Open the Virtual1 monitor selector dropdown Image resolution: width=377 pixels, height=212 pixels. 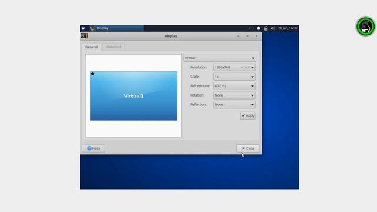coord(220,58)
